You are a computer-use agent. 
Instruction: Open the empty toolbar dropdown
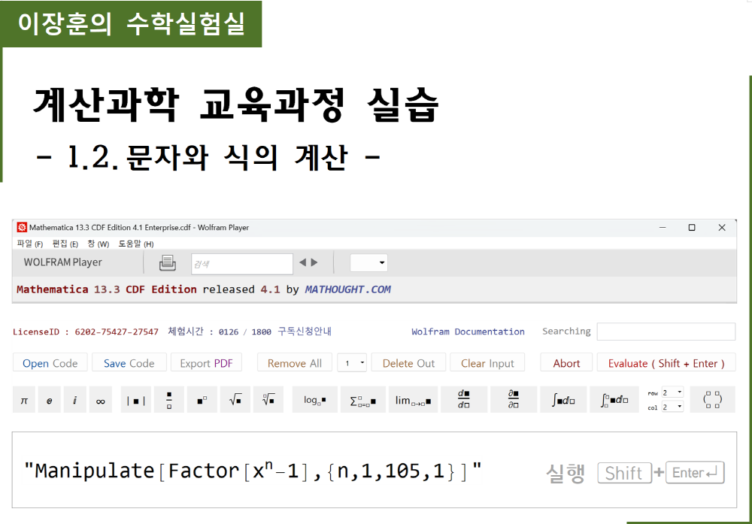368,262
